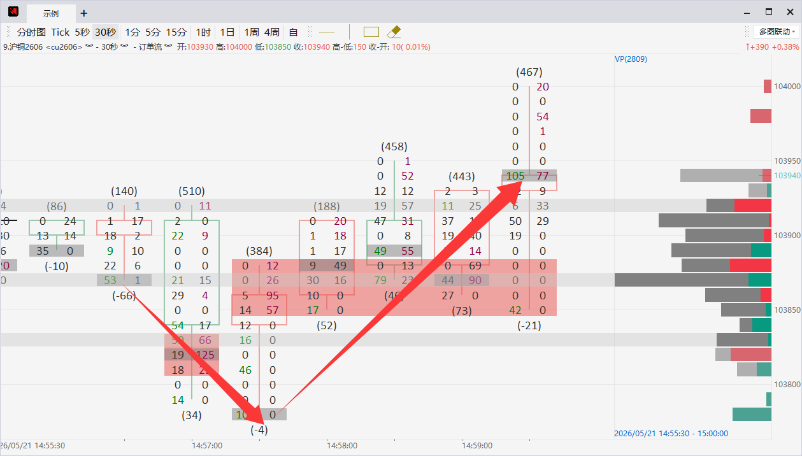Select the 4周 period
Viewport: 802px width, 456px height.
[x=271, y=32]
